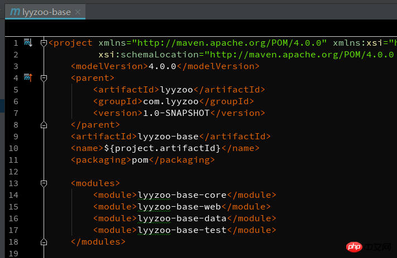Viewport: 397px width, 258px height.
Task: Click the closing parent fold marker on line 8
Action: coord(44,125)
